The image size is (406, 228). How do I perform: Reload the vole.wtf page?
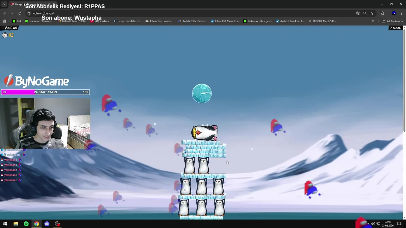(x=20, y=13)
